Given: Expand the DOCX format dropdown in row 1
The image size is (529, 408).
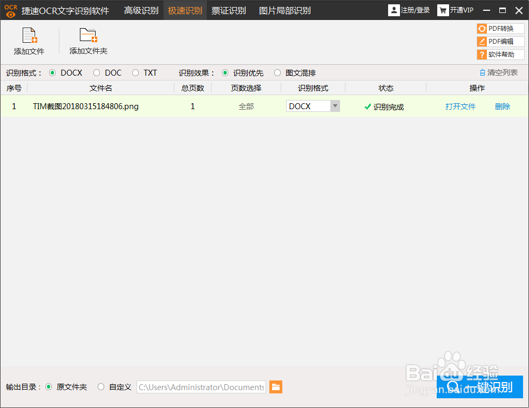Looking at the screenshot, I should pos(335,106).
